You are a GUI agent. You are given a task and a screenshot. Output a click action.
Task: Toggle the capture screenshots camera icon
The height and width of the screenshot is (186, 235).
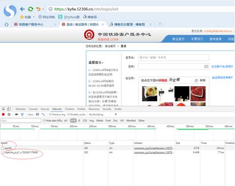(17, 115)
